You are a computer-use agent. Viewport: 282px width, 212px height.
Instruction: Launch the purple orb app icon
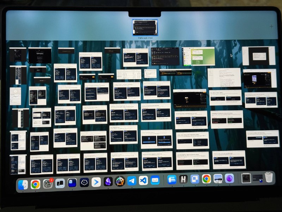click(x=229, y=178)
